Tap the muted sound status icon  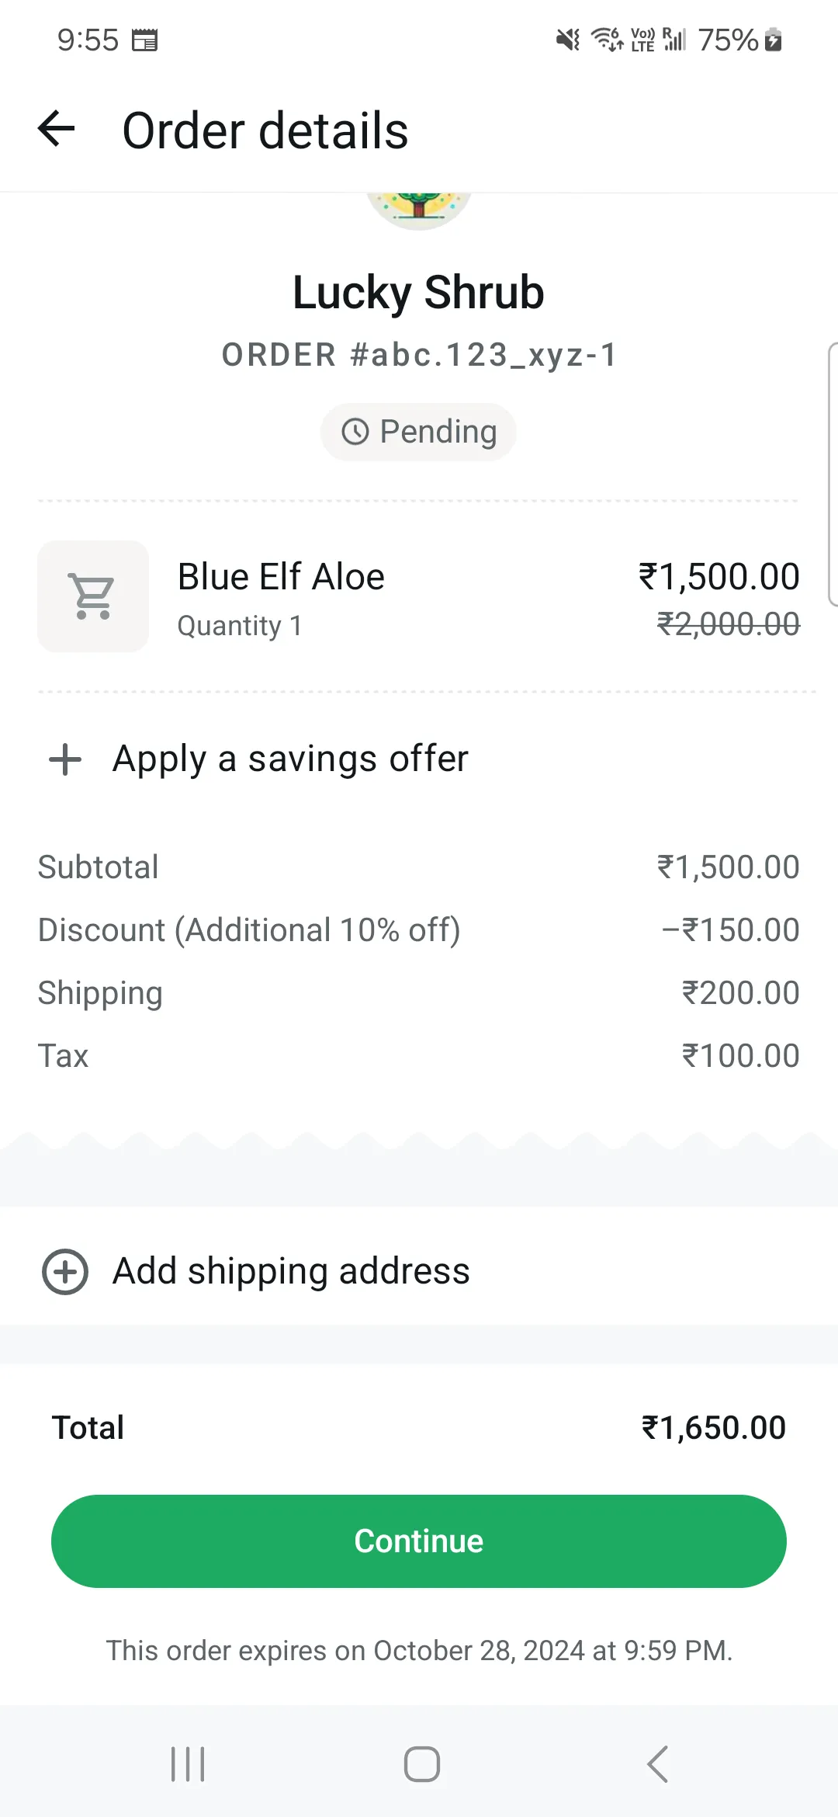click(x=568, y=40)
